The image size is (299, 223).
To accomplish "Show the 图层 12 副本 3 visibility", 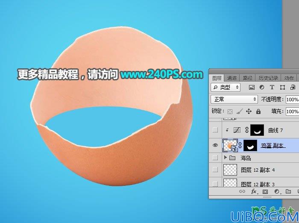I will (x=215, y=184).
